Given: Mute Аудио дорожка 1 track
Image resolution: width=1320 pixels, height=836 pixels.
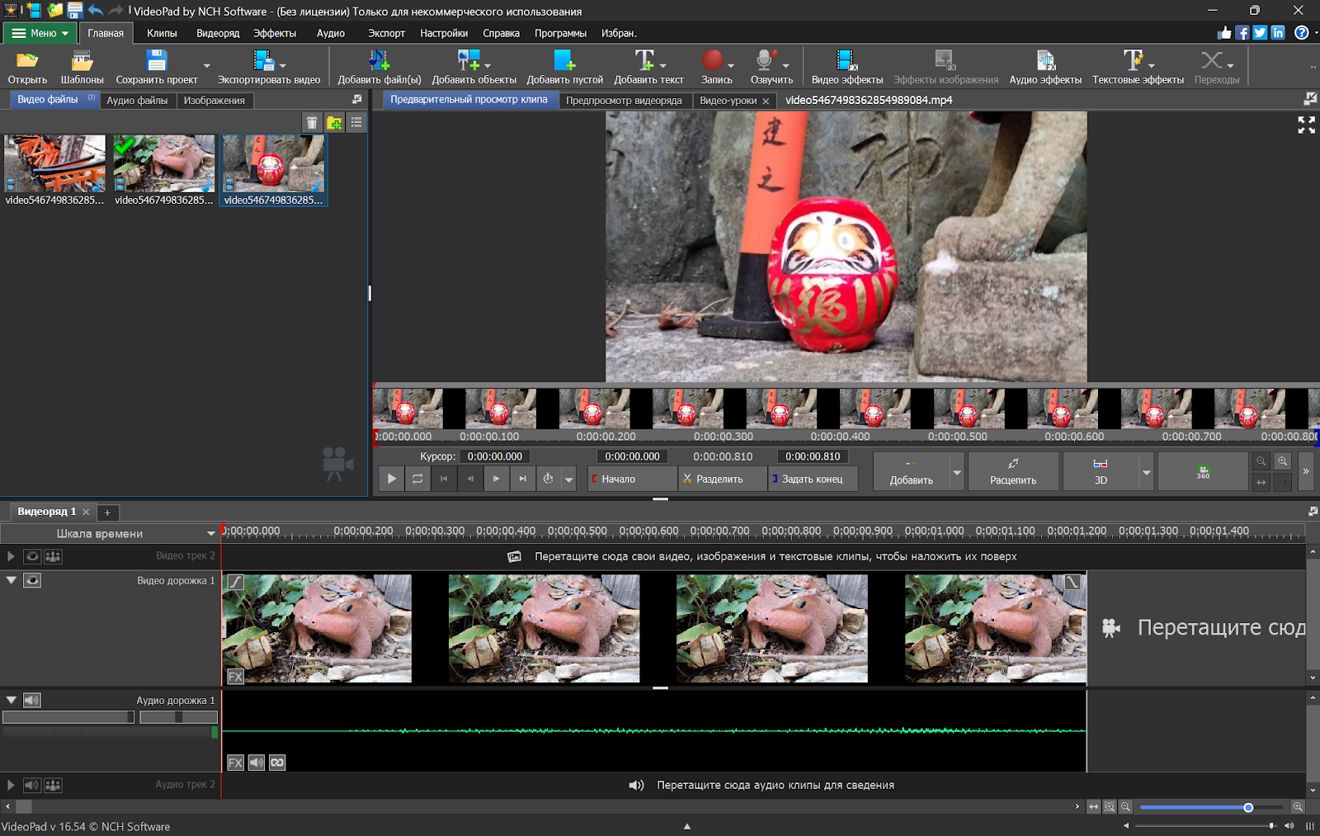Looking at the screenshot, I should [x=32, y=700].
